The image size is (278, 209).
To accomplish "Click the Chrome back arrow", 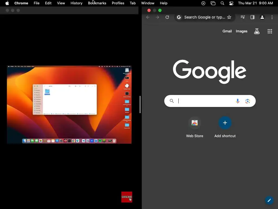I will (148, 17).
